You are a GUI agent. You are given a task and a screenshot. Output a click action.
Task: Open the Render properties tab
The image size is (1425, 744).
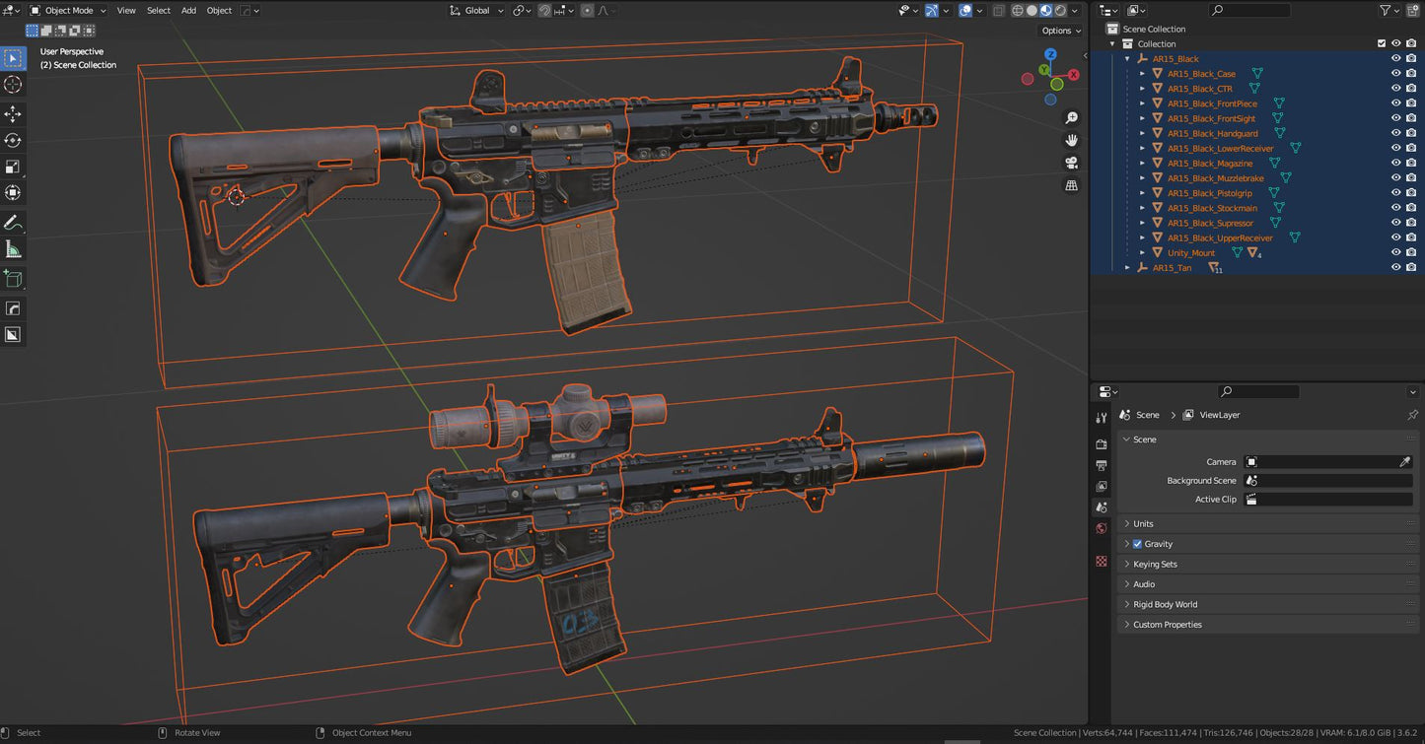pos(1101,443)
